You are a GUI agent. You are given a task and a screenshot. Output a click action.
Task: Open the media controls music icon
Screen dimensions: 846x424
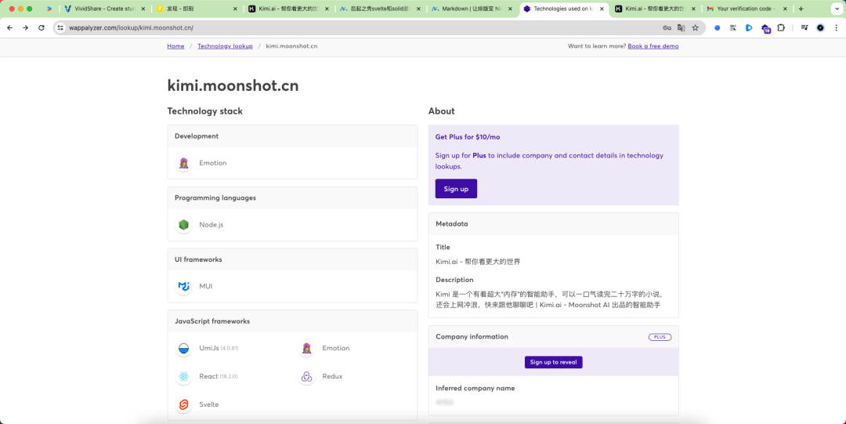[804, 27]
